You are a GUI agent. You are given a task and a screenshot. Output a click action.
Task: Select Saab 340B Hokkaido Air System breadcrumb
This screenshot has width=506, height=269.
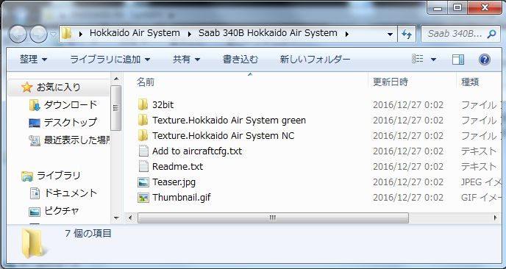point(268,33)
